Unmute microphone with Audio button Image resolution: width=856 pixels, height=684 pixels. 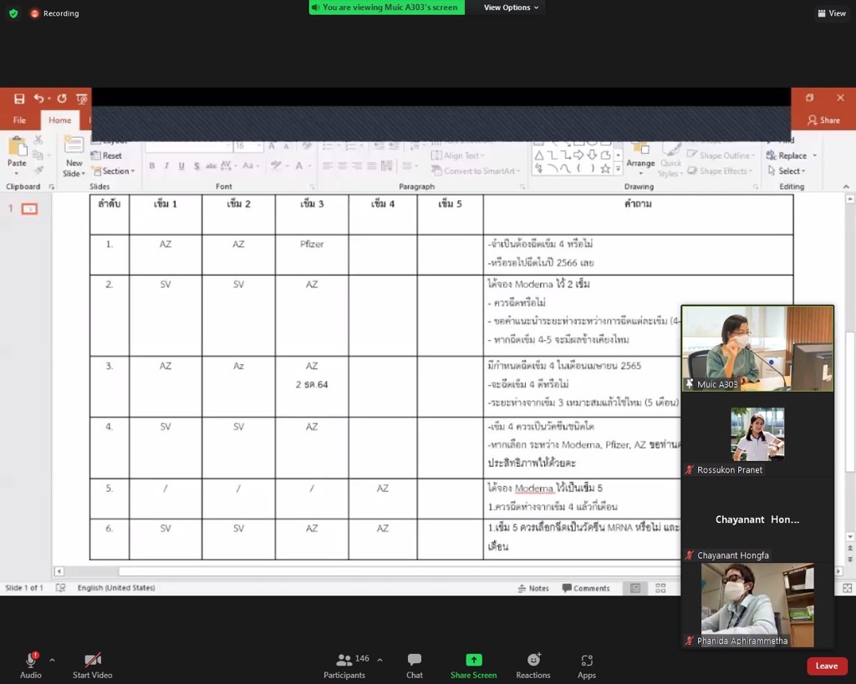coord(31,666)
